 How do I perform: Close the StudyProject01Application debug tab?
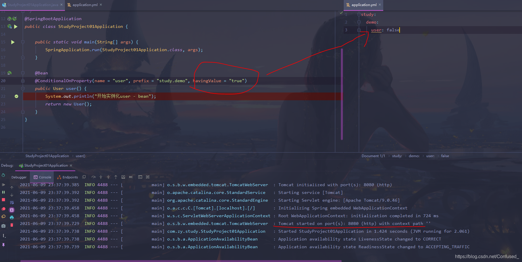(x=71, y=165)
